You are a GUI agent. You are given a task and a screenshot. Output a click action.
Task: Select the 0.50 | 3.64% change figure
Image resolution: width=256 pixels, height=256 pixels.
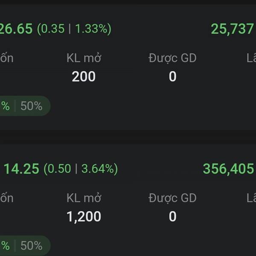[81, 169]
